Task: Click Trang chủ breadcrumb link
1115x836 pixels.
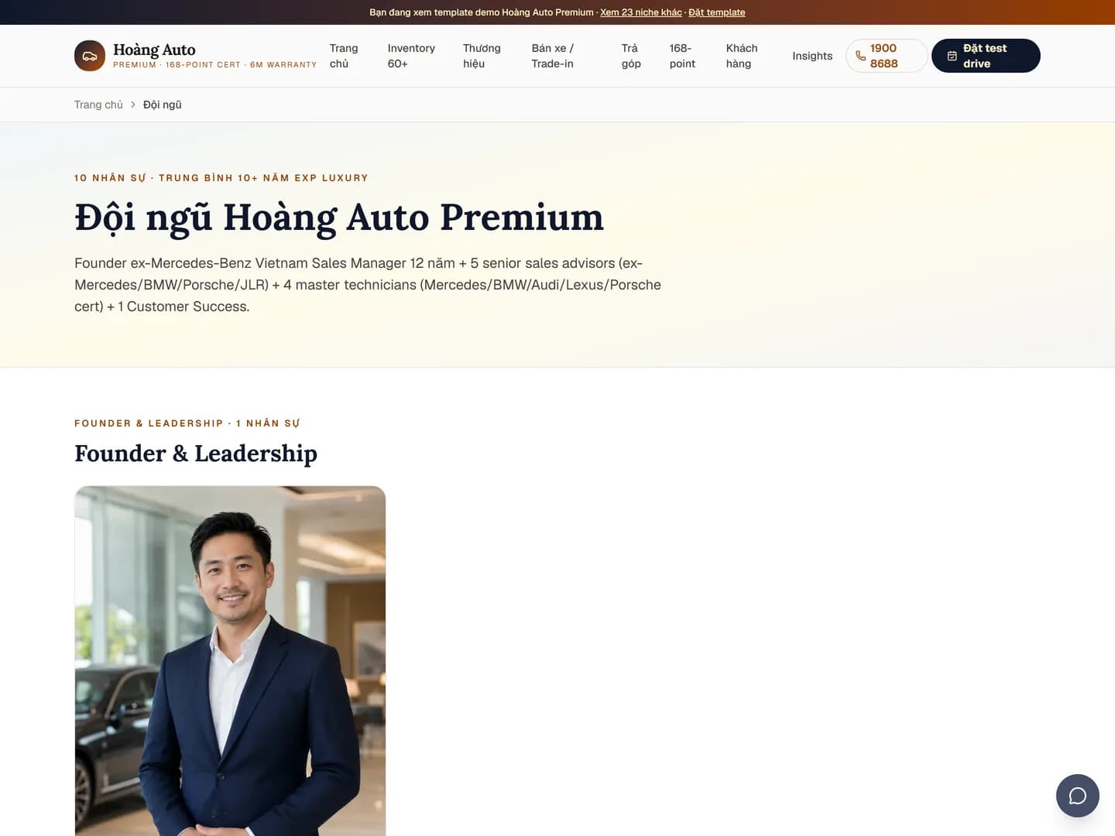Action: [98, 104]
